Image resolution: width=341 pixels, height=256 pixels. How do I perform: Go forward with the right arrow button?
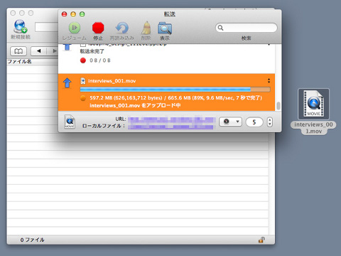click(x=54, y=50)
